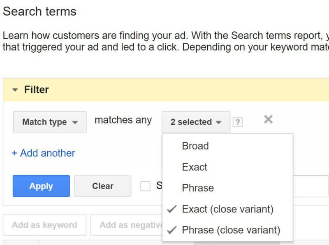Click Add as negative keyword button
329x245 pixels.
coord(127,225)
